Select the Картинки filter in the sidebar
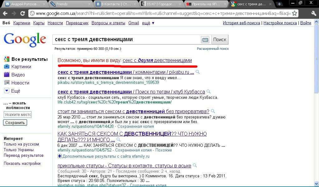This screenshot has height=187, width=319. (x=21, y=67)
